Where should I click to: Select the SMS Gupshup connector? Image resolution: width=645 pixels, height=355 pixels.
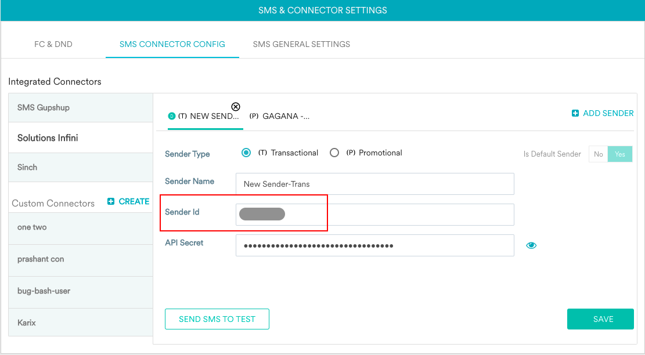point(81,108)
